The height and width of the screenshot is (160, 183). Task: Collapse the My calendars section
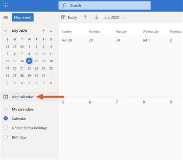(x=6, y=109)
